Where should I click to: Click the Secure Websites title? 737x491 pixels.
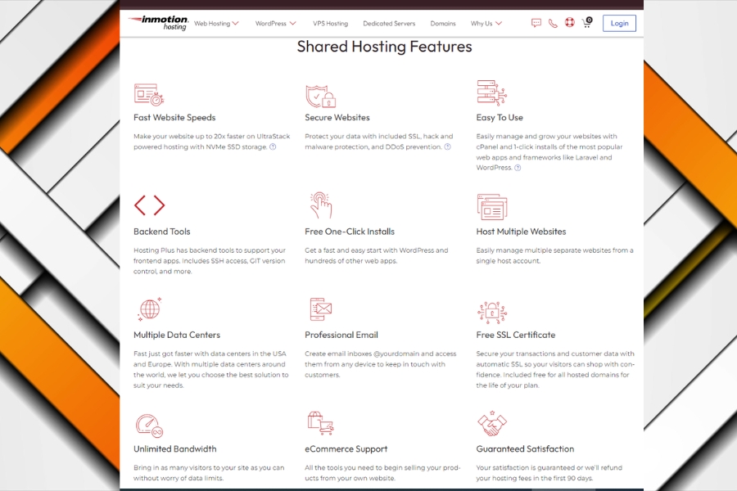[x=337, y=118]
